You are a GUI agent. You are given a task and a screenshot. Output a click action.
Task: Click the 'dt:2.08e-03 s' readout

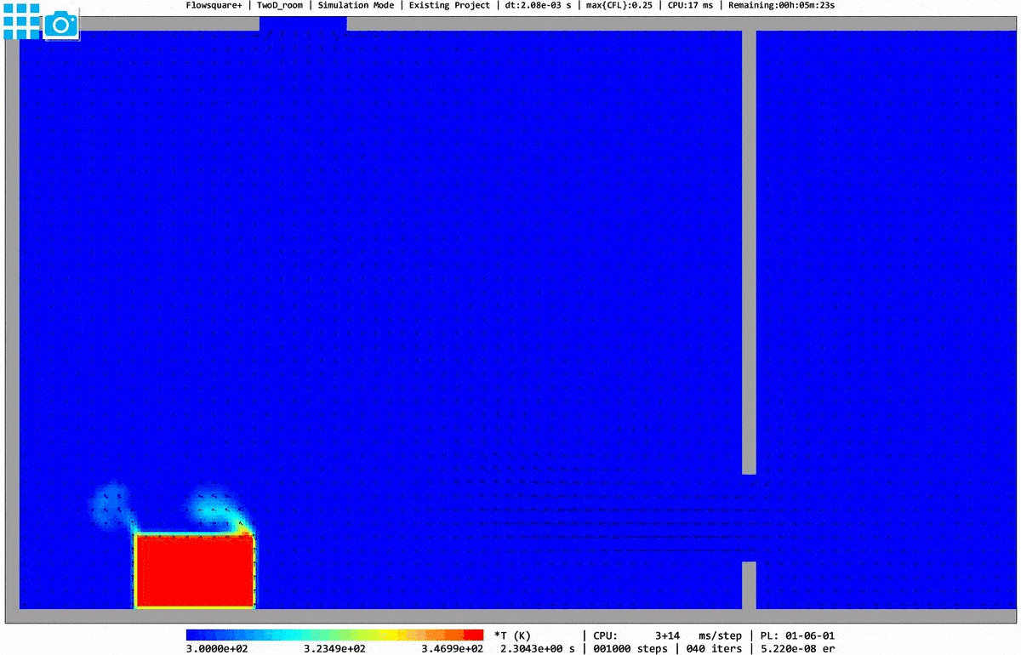click(x=538, y=5)
